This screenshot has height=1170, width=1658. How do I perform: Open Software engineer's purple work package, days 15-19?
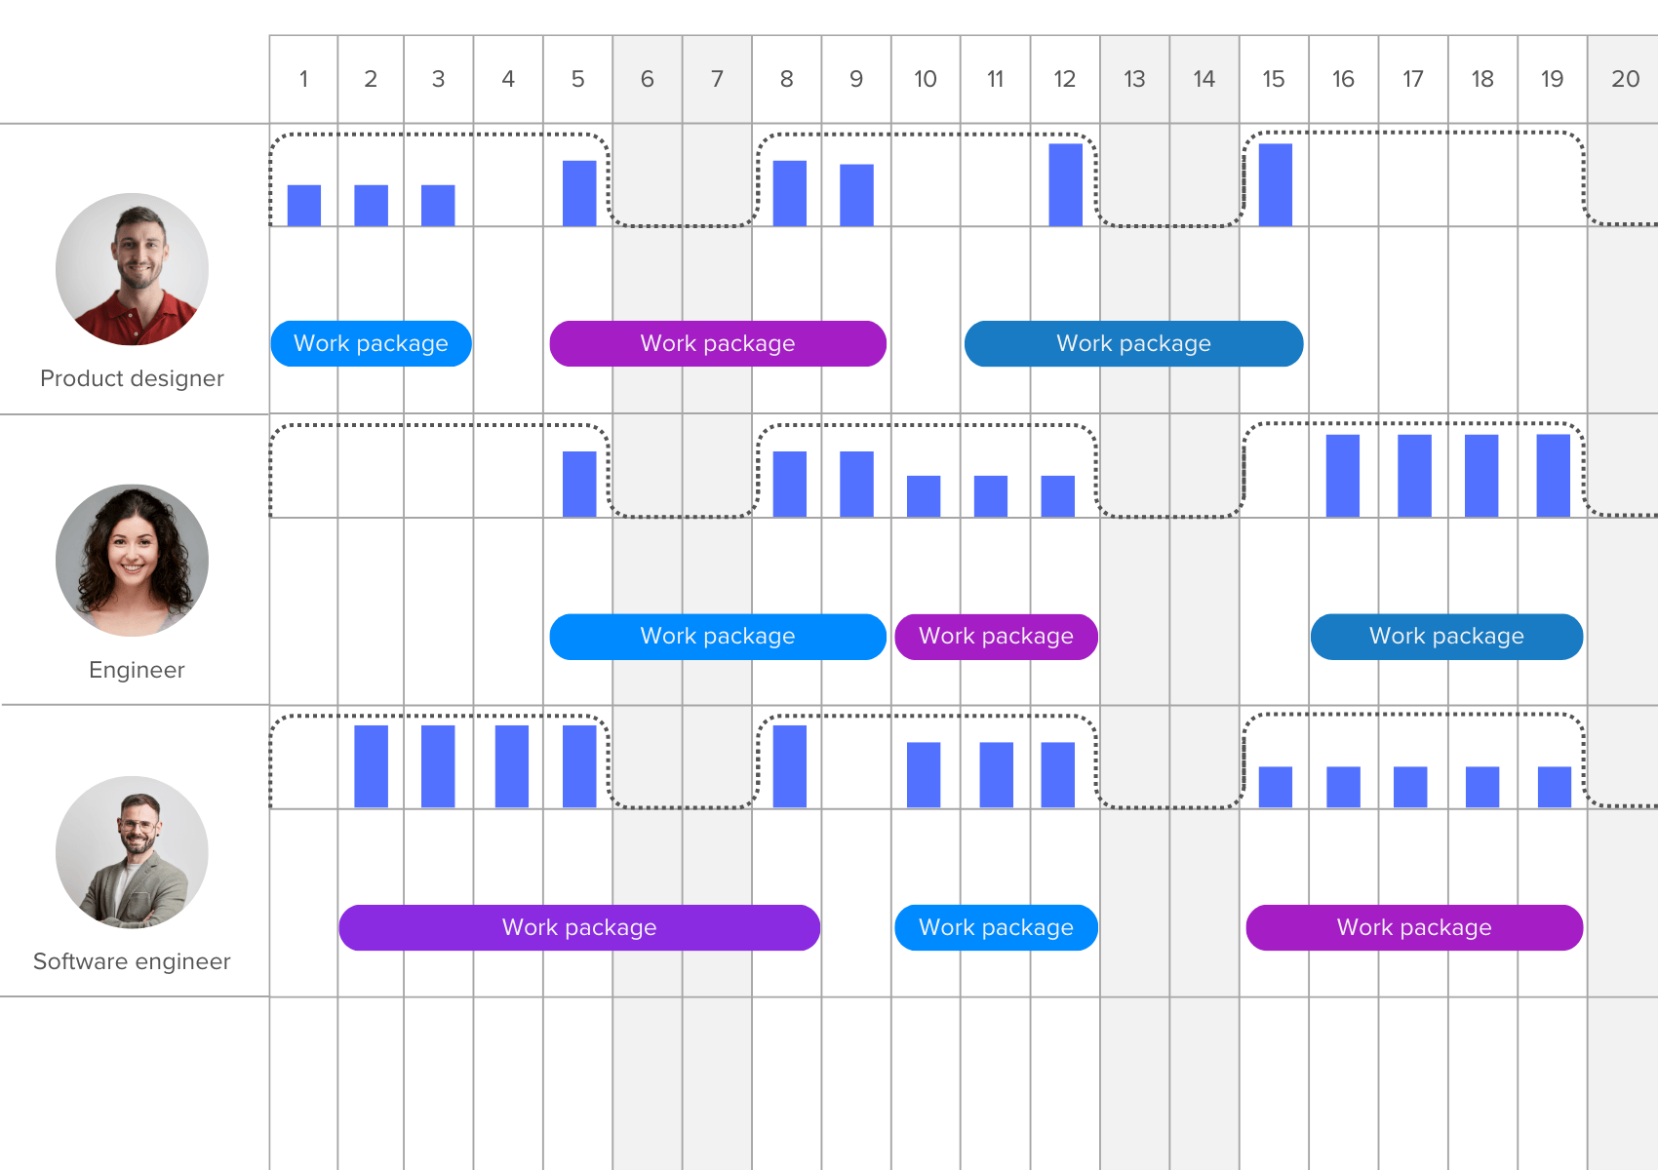click(x=1414, y=927)
